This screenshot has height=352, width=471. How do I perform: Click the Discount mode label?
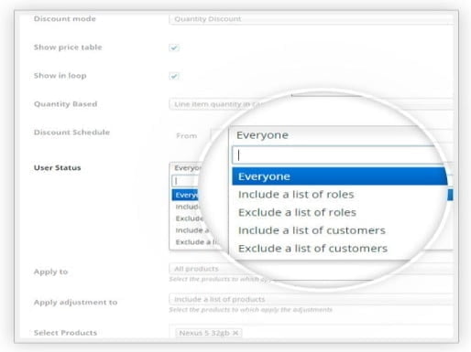click(x=65, y=19)
